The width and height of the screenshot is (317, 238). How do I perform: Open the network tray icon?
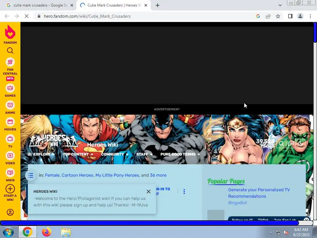coord(278,232)
